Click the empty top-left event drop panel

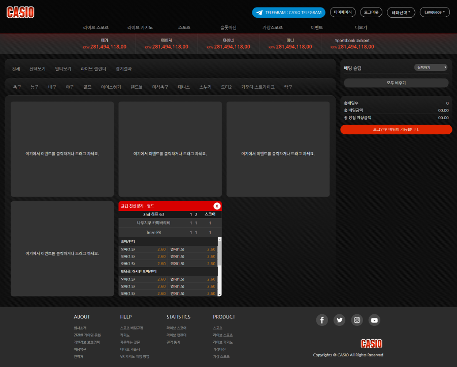(62, 149)
